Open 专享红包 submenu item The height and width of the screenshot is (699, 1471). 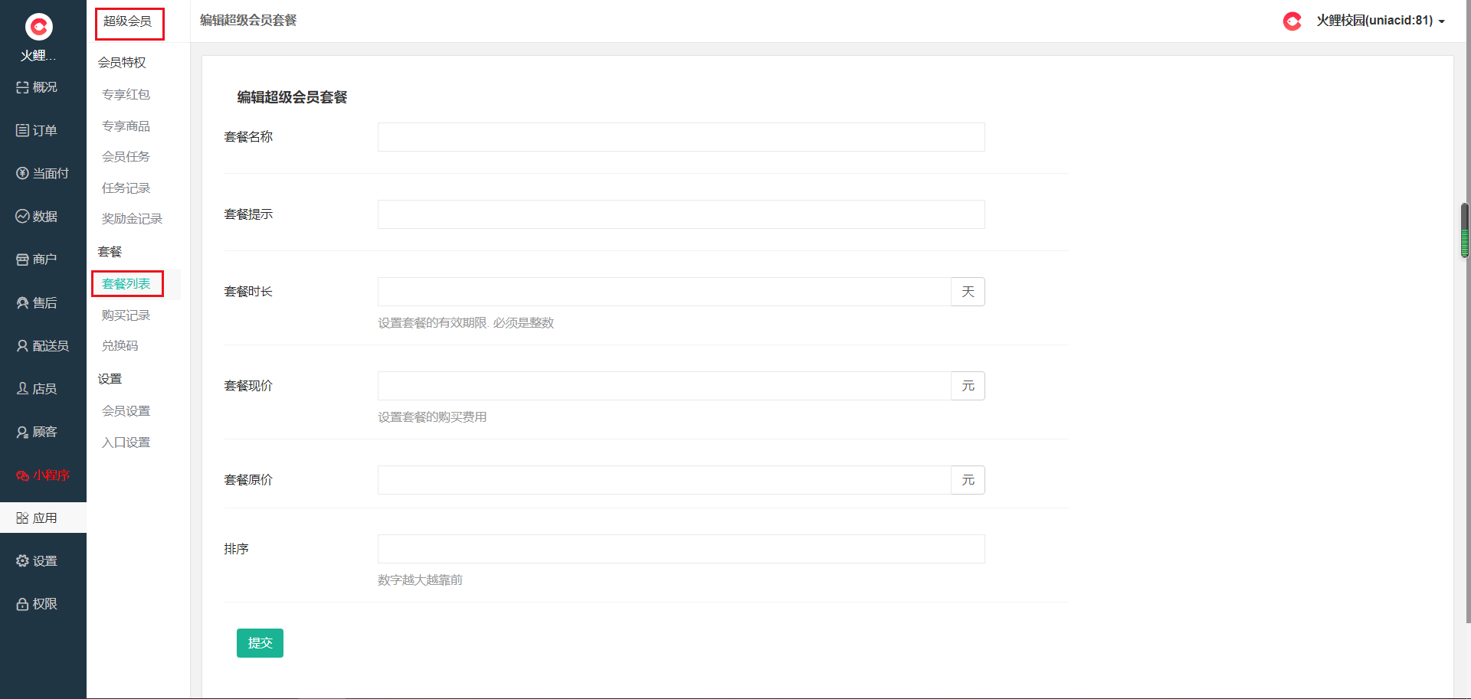click(x=126, y=94)
